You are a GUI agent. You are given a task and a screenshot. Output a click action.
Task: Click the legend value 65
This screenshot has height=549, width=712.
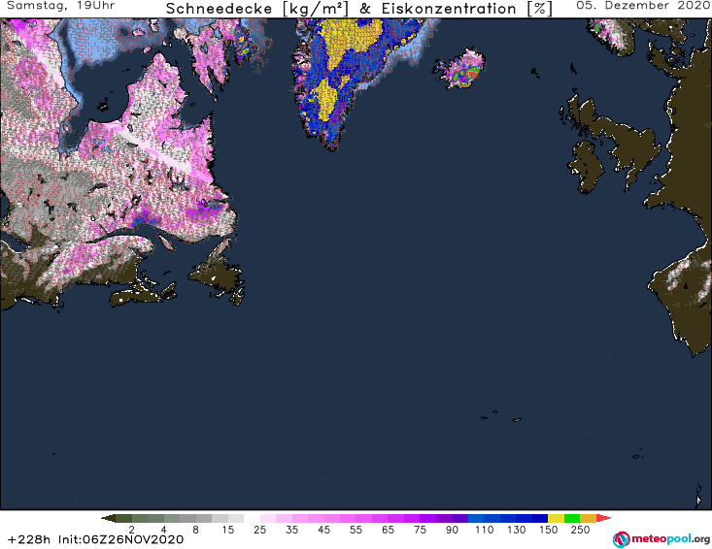(x=388, y=530)
